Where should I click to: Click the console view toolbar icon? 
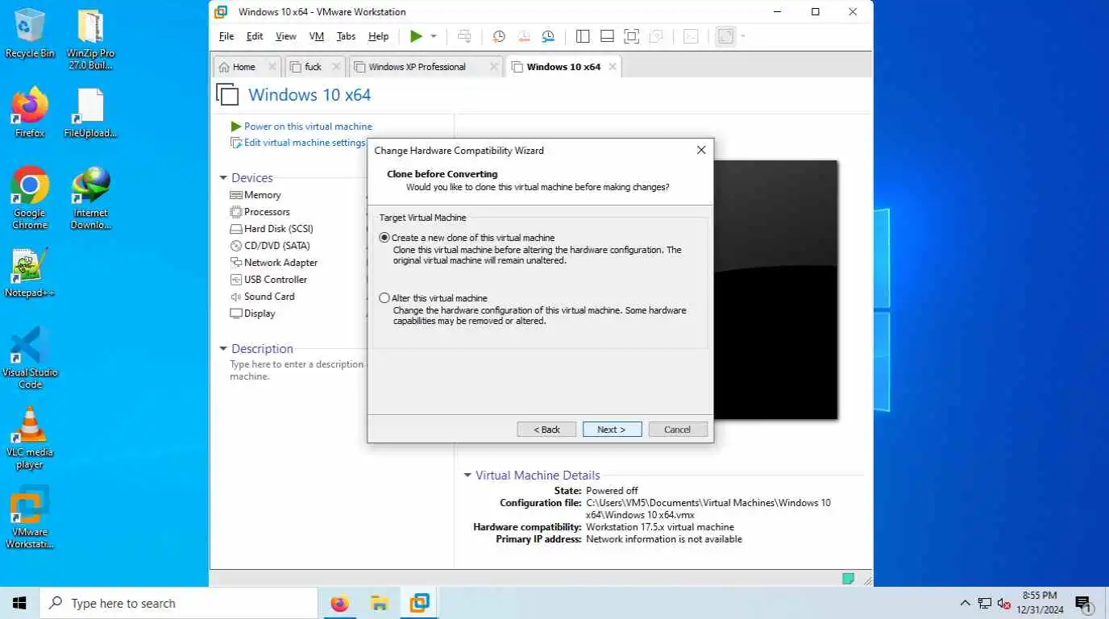[691, 36]
